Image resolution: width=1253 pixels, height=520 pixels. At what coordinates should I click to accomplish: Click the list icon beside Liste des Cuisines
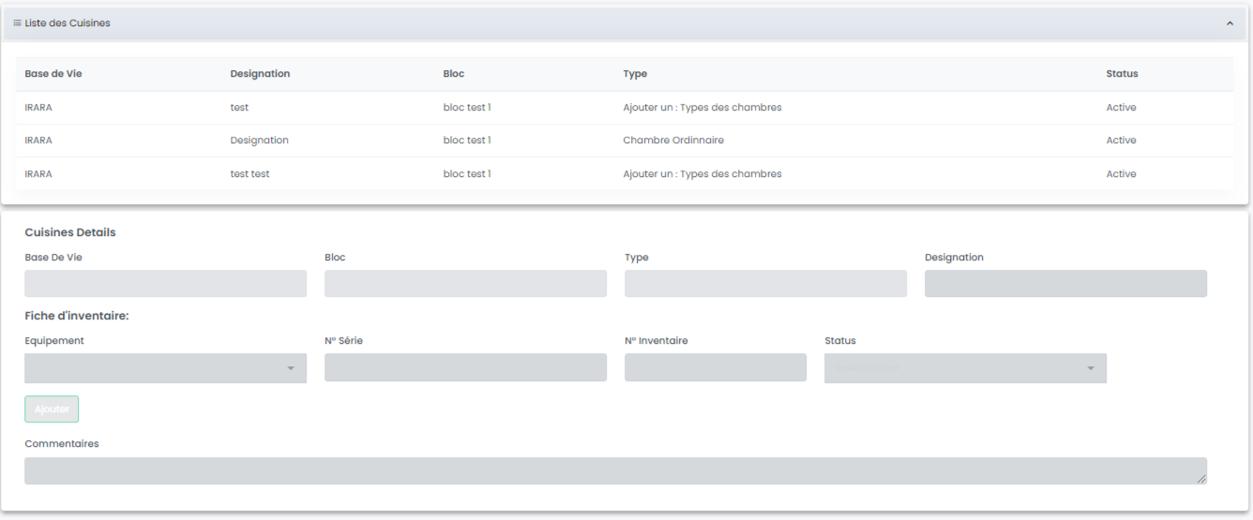(17, 23)
